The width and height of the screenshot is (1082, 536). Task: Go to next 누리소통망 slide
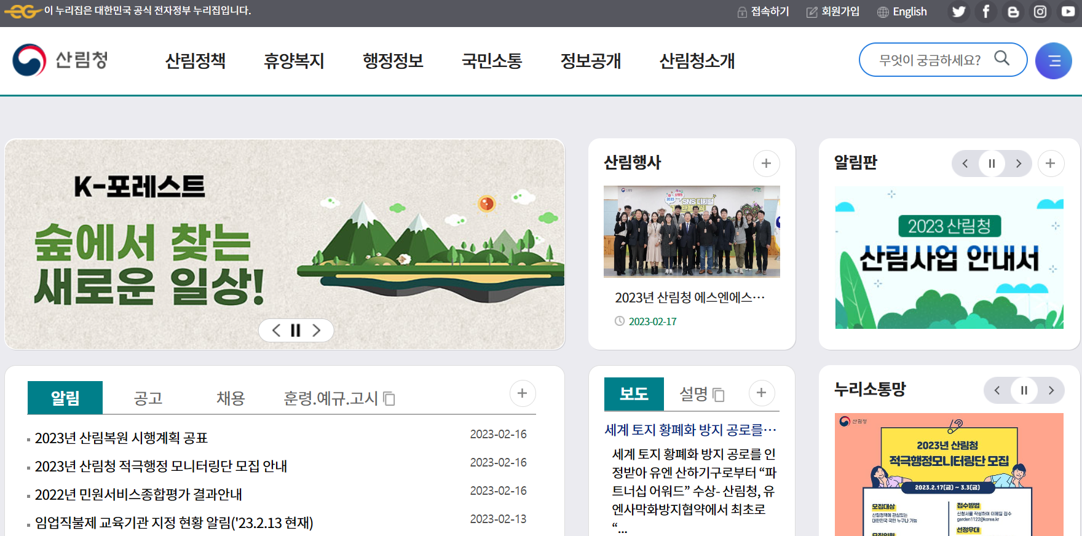[x=1051, y=390]
